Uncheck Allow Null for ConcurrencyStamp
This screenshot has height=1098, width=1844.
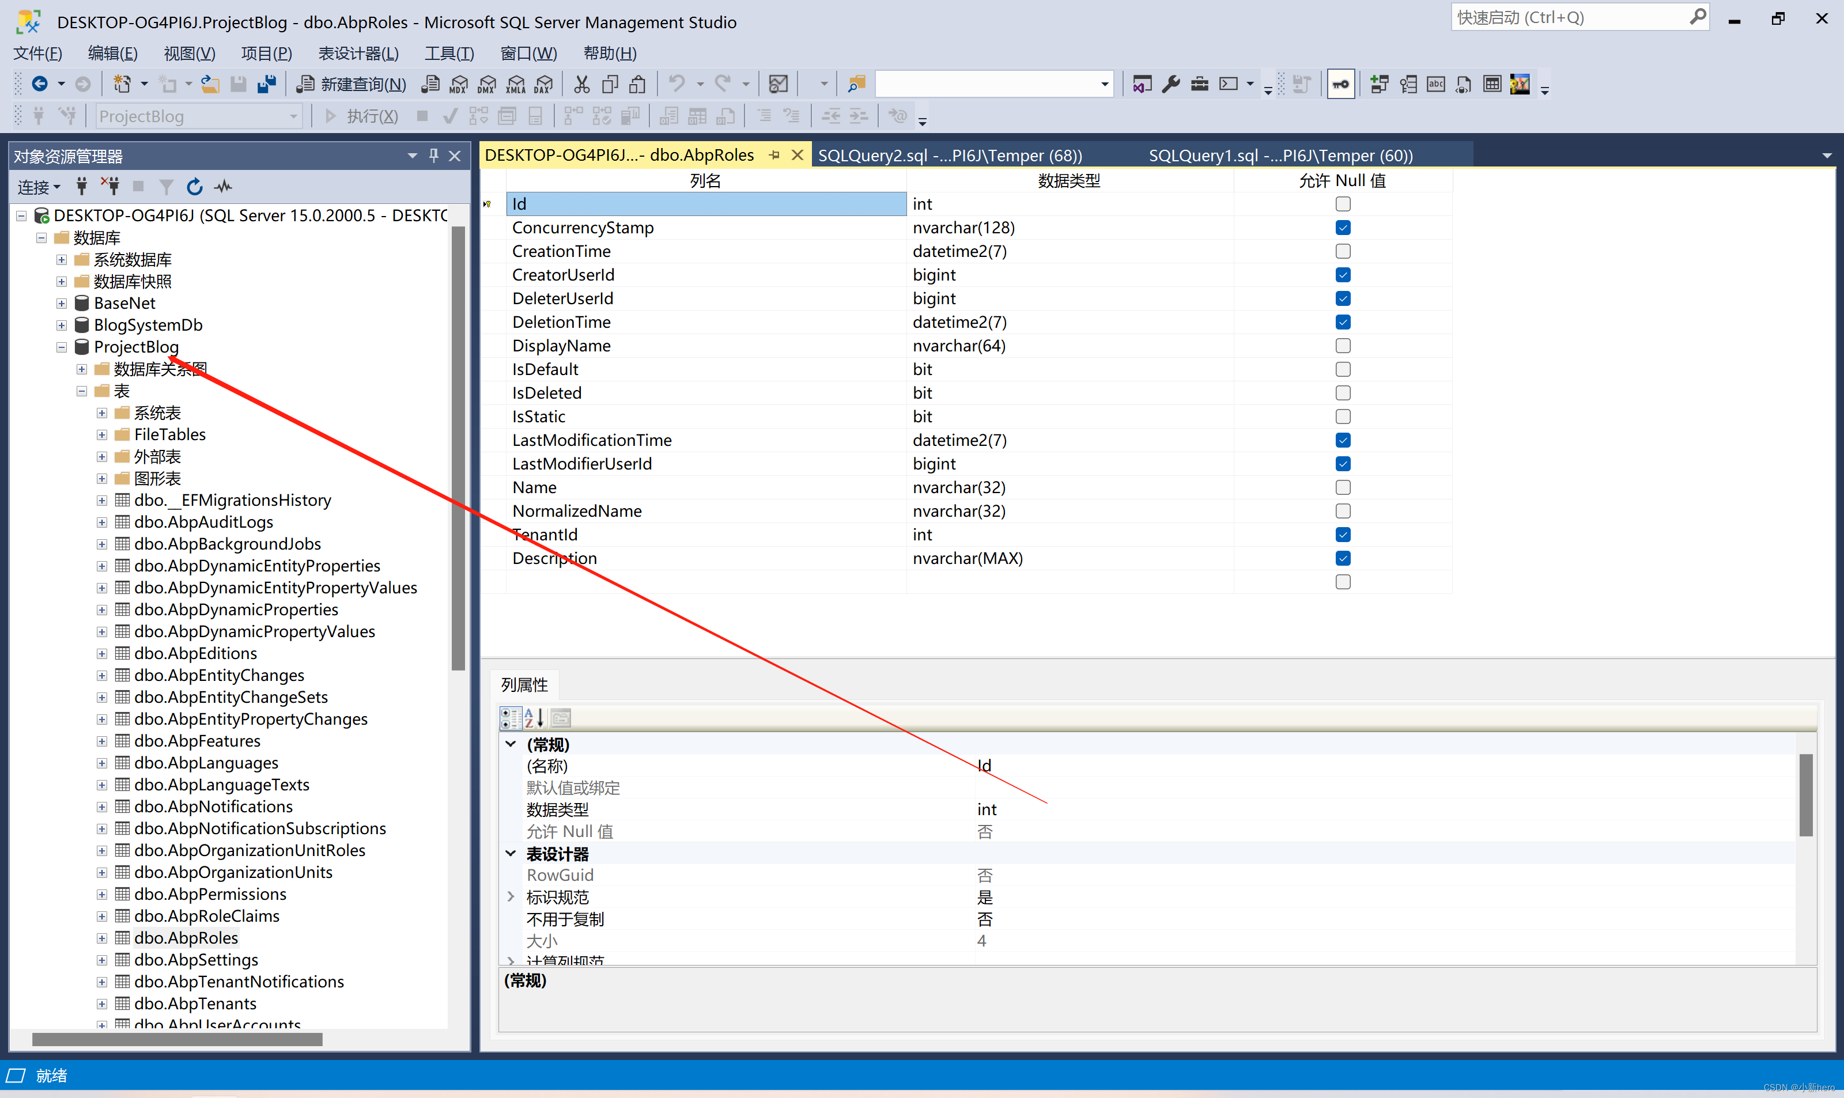pos(1343,228)
